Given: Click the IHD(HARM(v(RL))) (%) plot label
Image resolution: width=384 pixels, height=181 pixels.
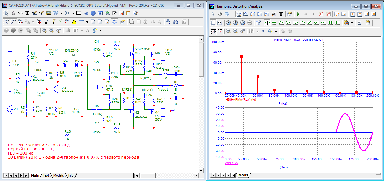Looking at the screenshot, I should 240,100.
